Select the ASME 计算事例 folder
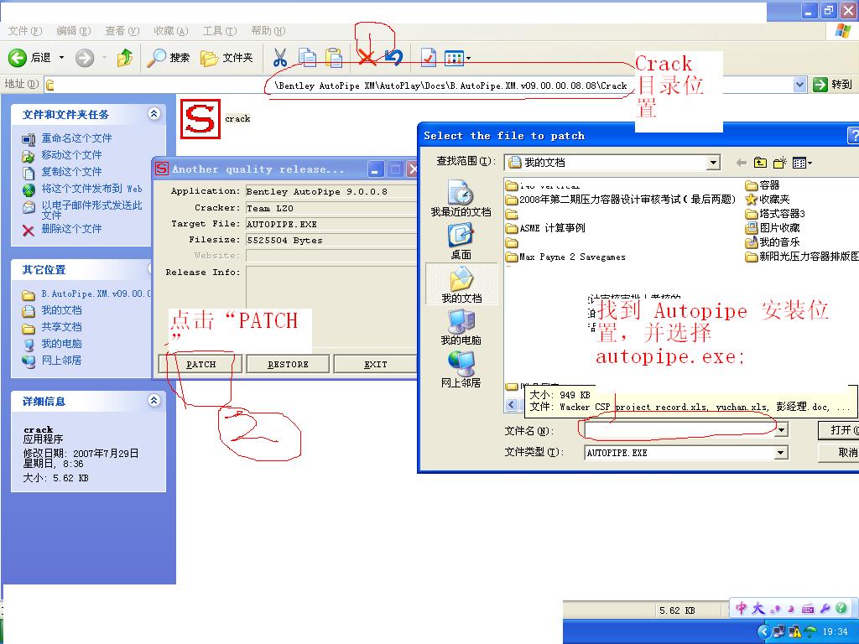The height and width of the screenshot is (644, 859). coord(545,228)
